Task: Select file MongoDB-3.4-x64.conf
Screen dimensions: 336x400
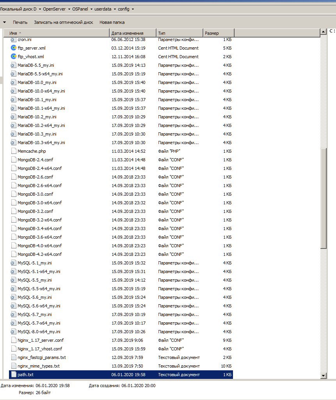Action: (39, 229)
